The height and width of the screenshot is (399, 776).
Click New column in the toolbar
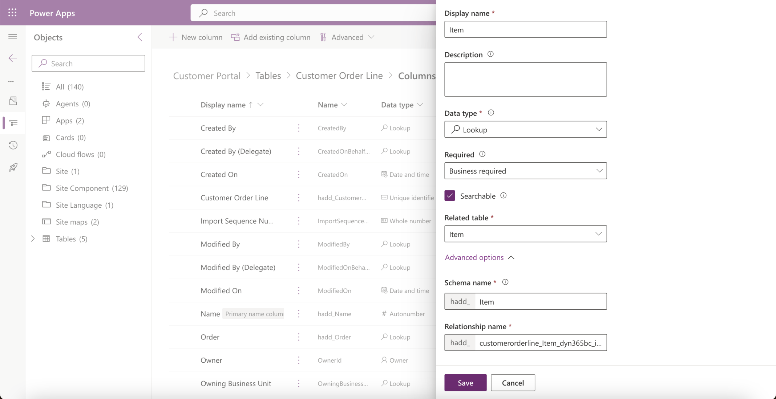(196, 37)
